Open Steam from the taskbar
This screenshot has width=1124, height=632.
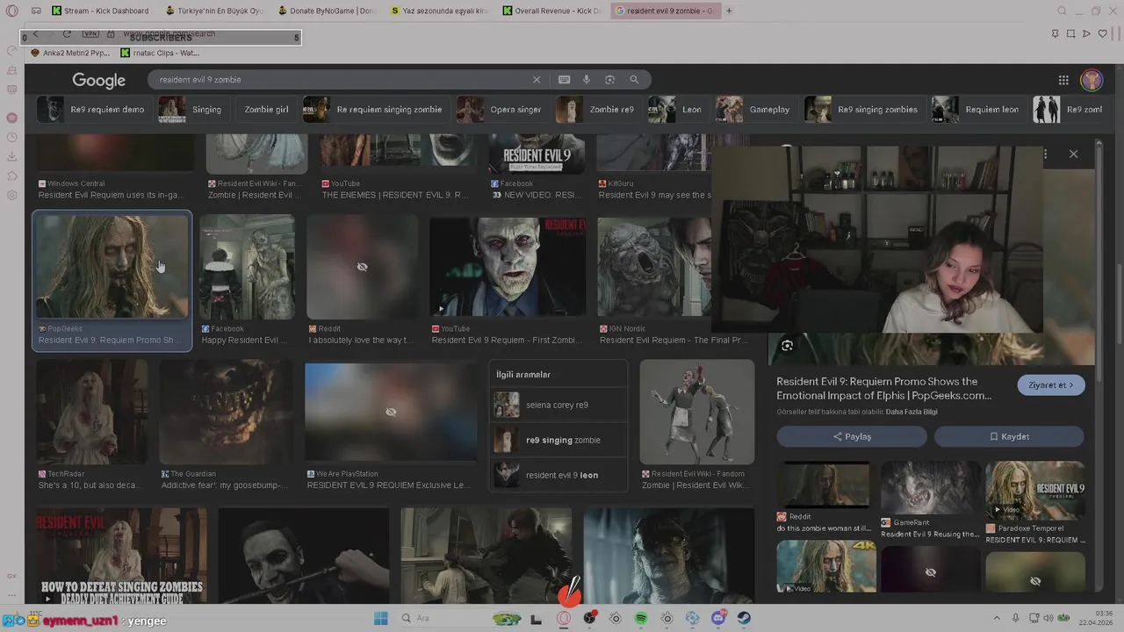[744, 619]
